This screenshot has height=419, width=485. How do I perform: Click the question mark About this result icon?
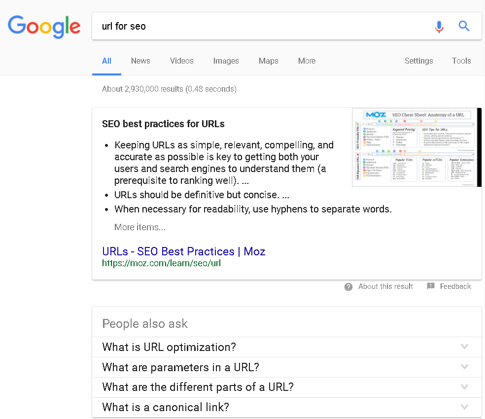point(348,286)
